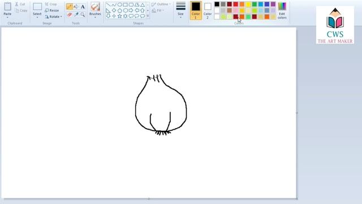Choose the Pentagon shape

[x=119, y=10]
